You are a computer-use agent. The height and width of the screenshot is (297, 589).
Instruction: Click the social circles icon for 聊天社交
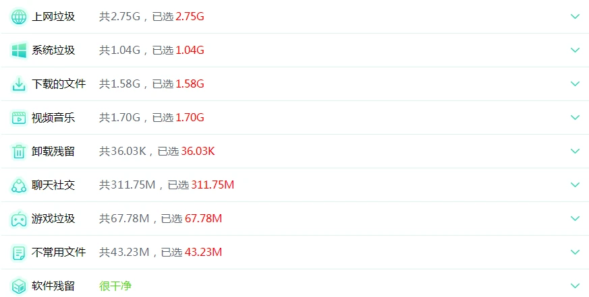pyautogui.click(x=19, y=185)
